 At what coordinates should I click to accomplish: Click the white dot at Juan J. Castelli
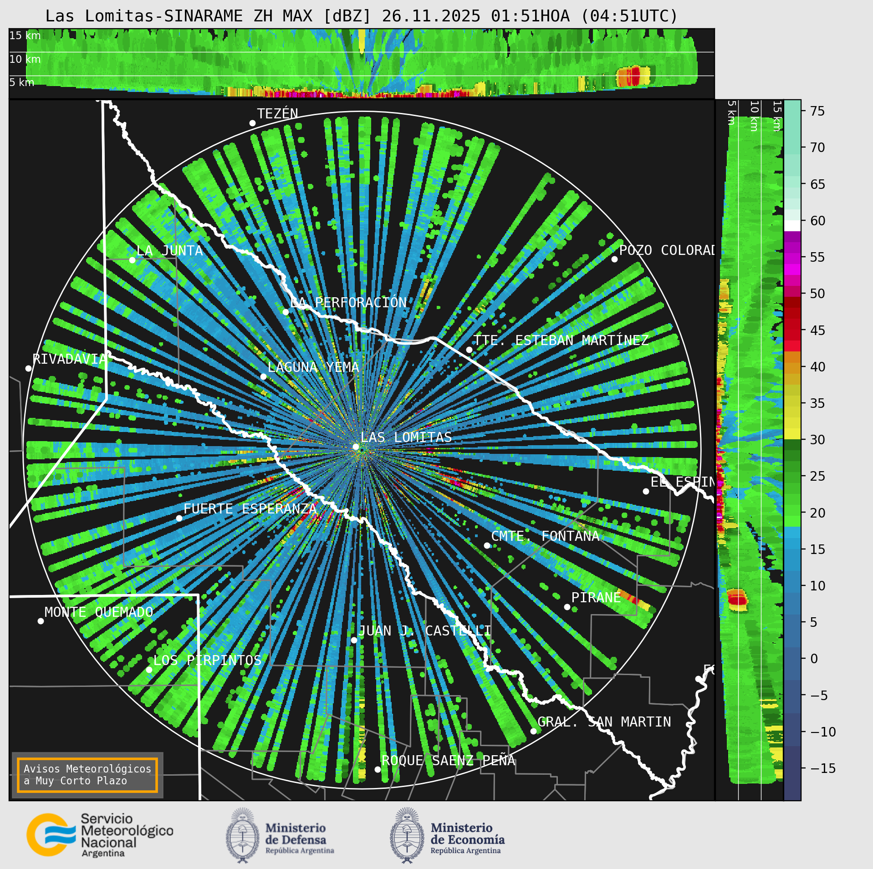[354, 640]
